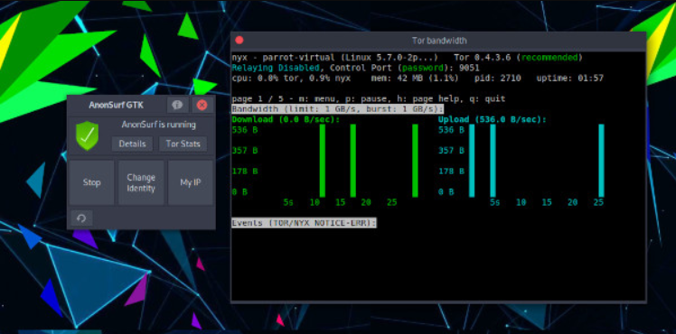Screen dimensions: 676x334
Task: Select 'AnonSurf is running' status text
Action: (159, 125)
